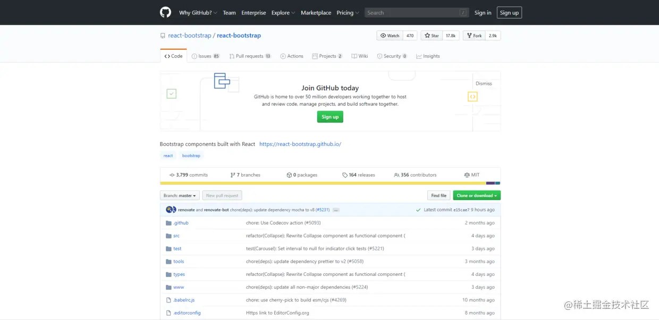Open the 17.8k stargazers count

[451, 36]
